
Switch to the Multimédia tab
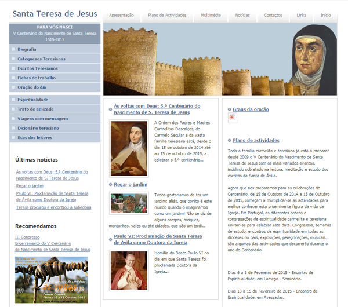211,15
